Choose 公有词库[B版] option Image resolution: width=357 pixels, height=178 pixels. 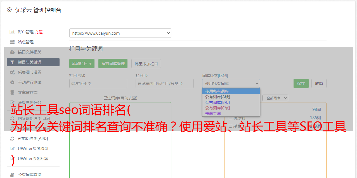pos(231,102)
